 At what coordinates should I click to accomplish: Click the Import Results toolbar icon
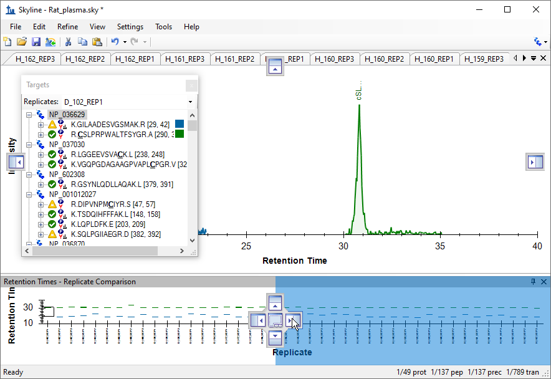(50, 42)
